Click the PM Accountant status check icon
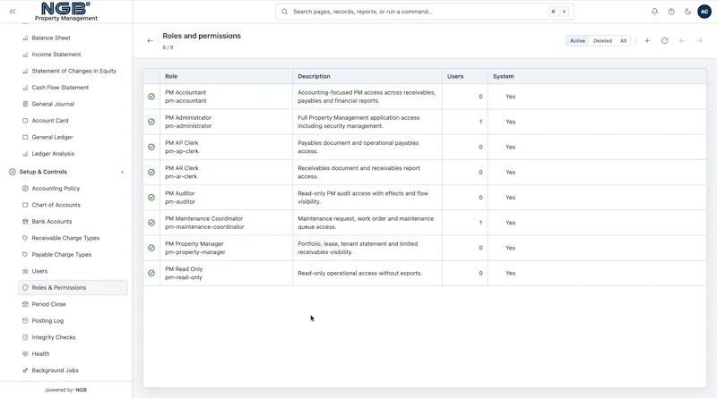The height and width of the screenshot is (398, 717). 151,97
